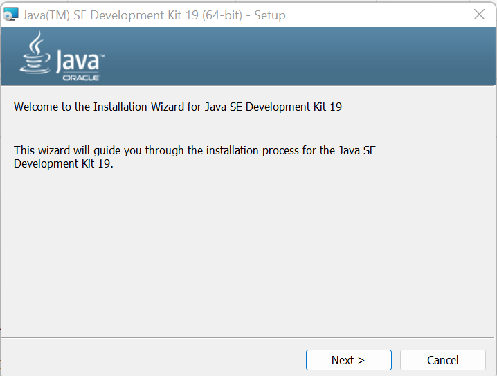Image resolution: width=497 pixels, height=376 pixels.
Task: Click the ORACLE text under the Java logo
Action: click(81, 78)
